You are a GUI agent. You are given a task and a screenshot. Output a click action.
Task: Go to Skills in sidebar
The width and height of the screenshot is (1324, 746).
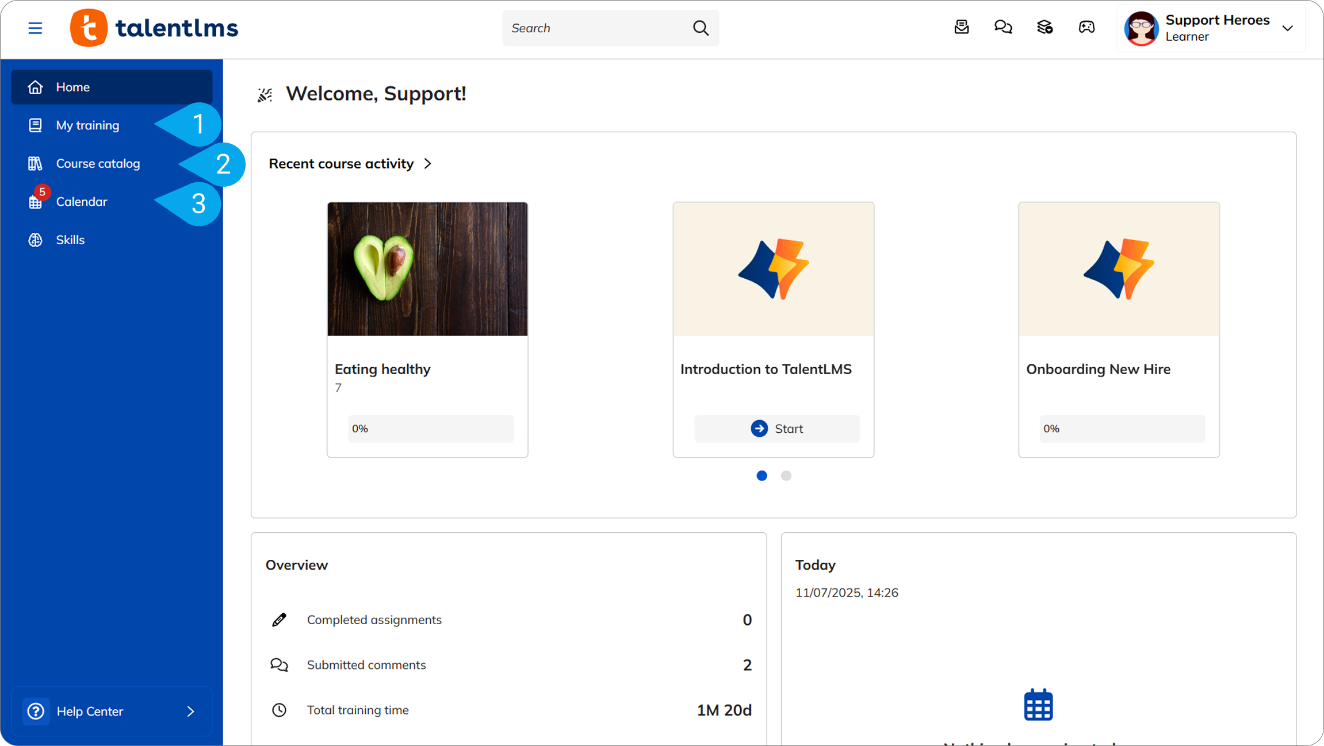70,240
